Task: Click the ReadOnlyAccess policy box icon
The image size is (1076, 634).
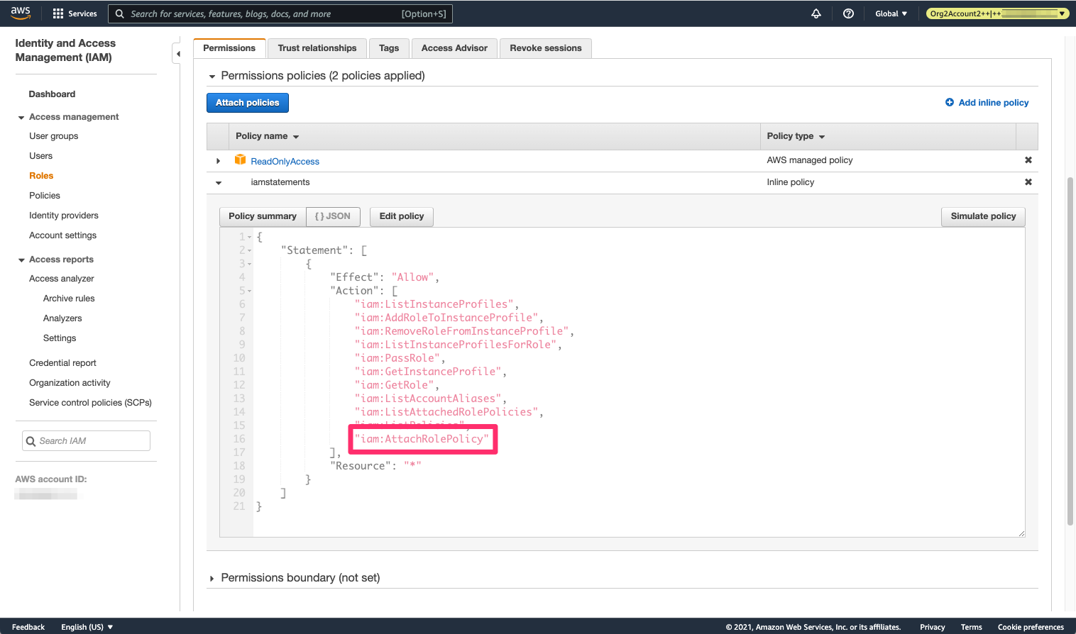Action: [240, 160]
